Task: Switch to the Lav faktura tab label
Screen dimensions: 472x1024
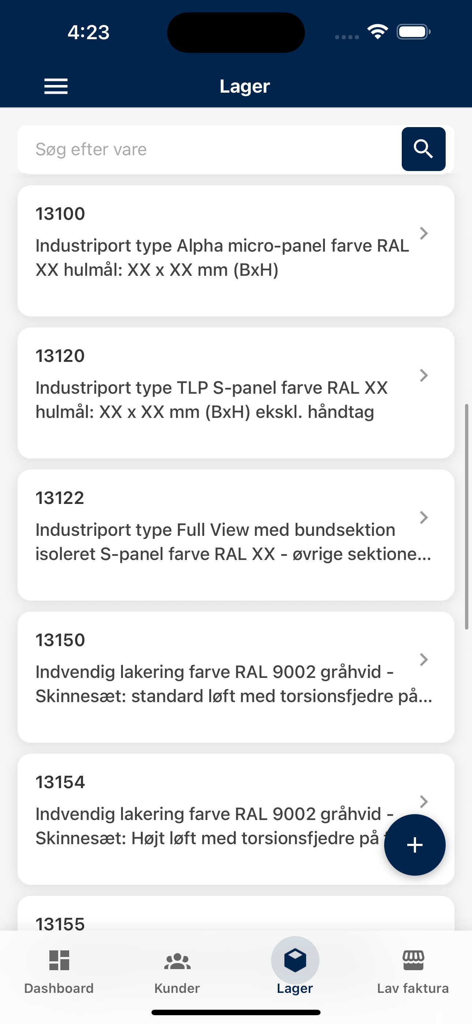Action: point(413,988)
